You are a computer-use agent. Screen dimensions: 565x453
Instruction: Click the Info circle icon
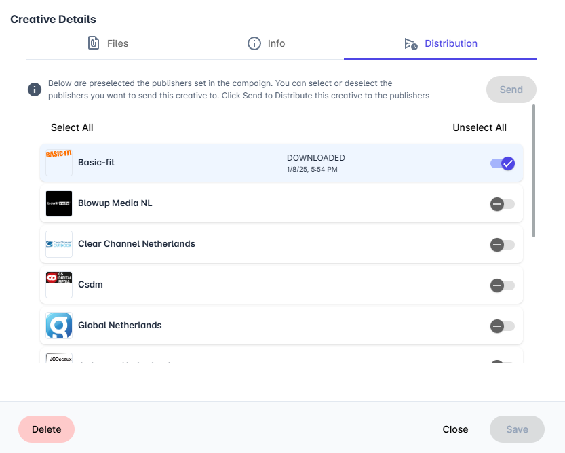tap(254, 43)
